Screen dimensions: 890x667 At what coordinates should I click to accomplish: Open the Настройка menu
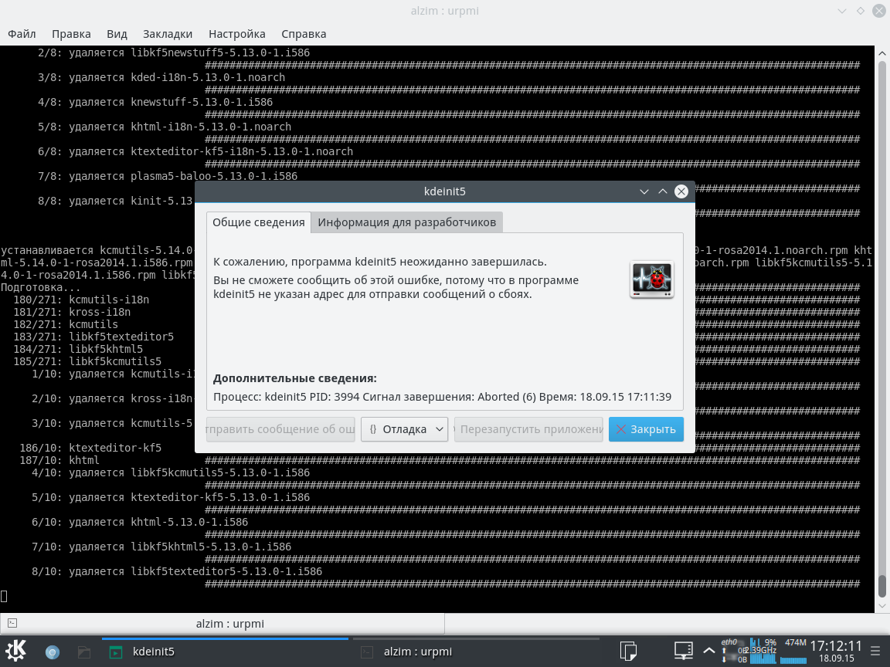coord(236,34)
